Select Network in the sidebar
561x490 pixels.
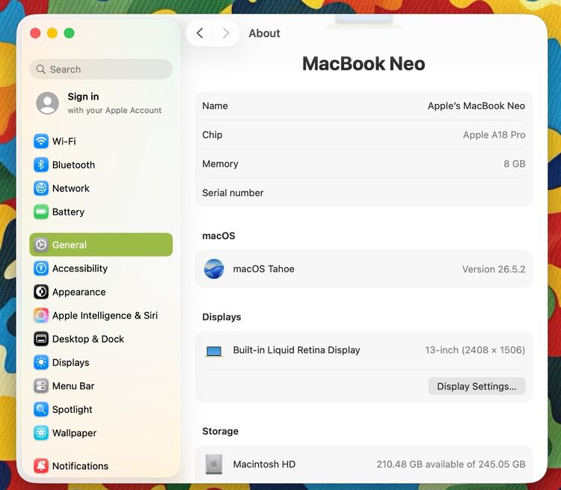(x=101, y=189)
